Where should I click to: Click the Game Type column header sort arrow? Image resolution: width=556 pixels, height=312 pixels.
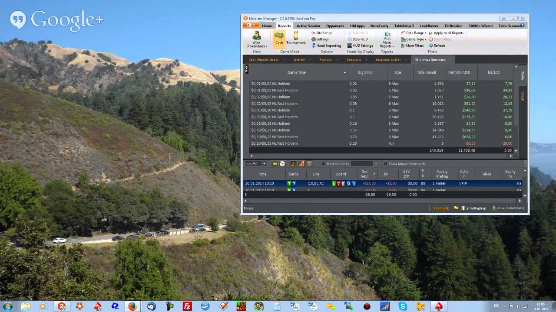pos(345,72)
